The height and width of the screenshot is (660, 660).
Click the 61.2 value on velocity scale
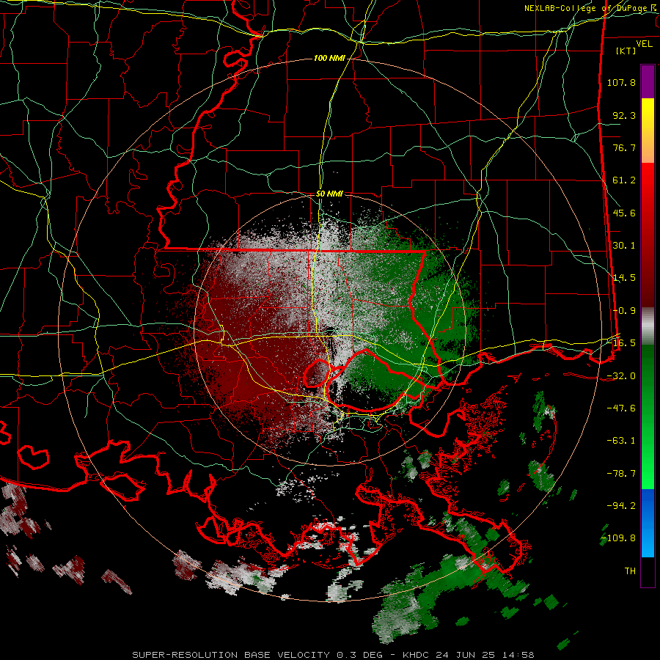[624, 180]
